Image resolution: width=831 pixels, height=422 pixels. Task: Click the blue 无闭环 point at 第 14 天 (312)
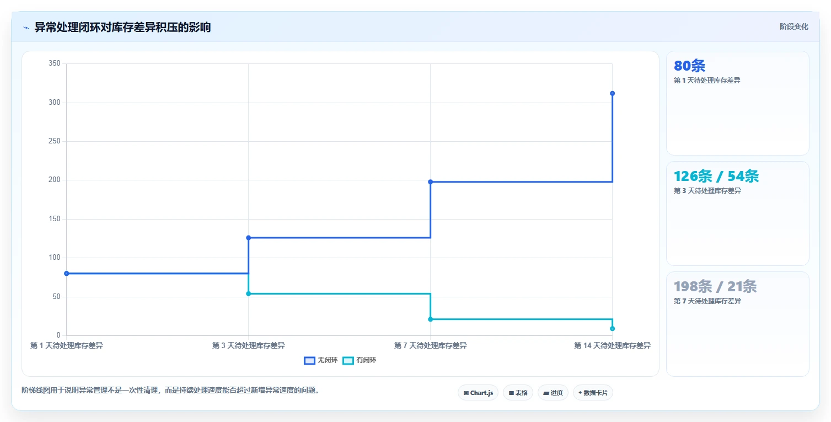pyautogui.click(x=612, y=93)
